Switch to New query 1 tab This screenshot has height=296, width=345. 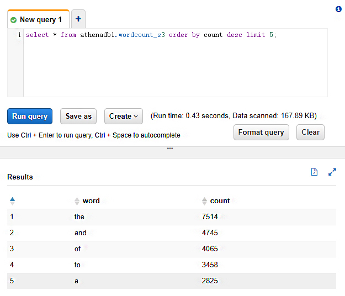[40, 20]
